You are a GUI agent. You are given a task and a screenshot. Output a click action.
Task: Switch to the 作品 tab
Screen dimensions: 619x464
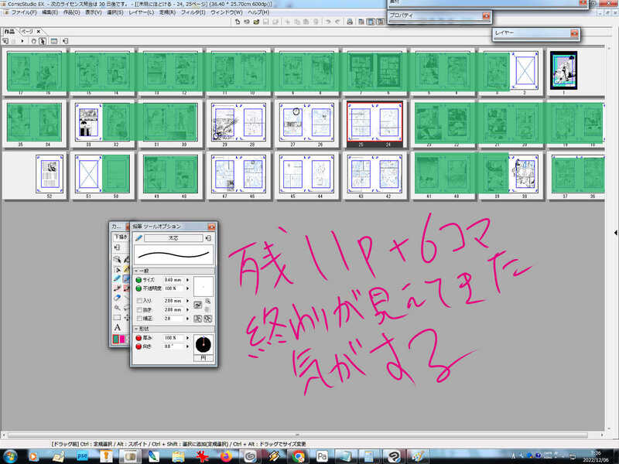click(x=9, y=31)
